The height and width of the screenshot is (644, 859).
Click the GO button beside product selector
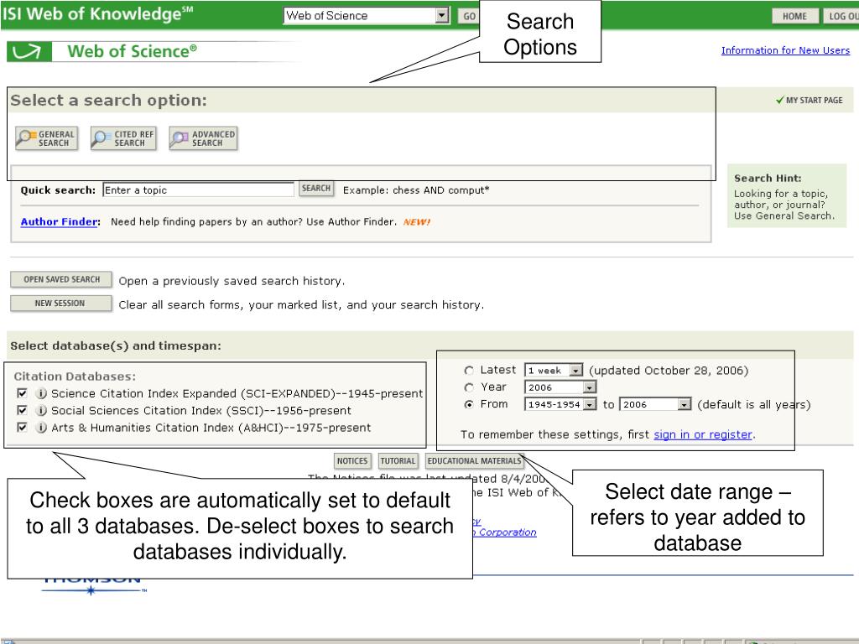coord(469,16)
